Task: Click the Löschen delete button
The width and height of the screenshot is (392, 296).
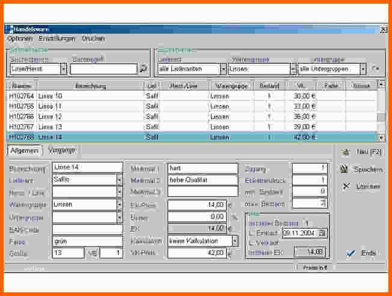Action: coord(362,186)
